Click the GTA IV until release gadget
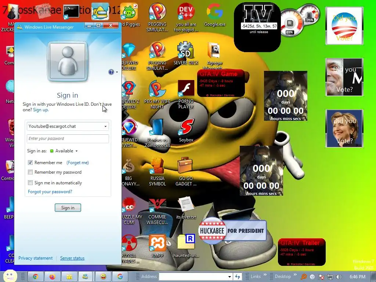376x282 pixels. pos(258,27)
